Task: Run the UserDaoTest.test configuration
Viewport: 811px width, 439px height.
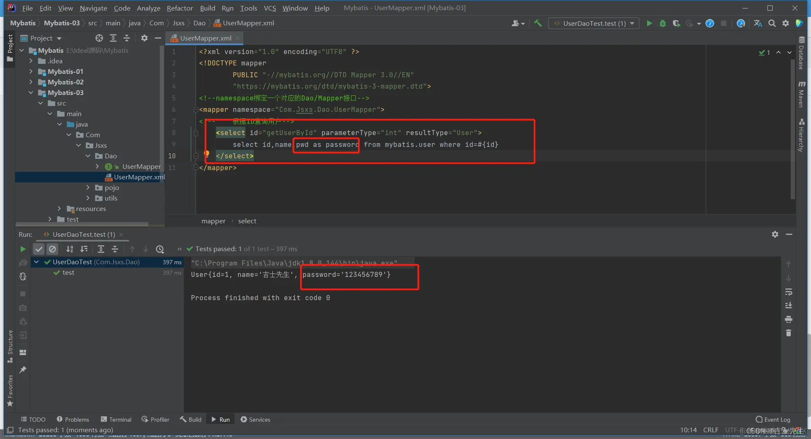Action: 649,23
